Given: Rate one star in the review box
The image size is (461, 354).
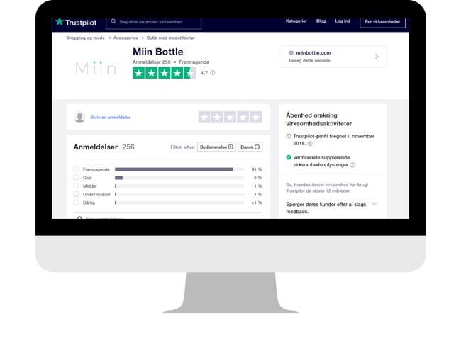Looking at the screenshot, I should pyautogui.click(x=204, y=117).
